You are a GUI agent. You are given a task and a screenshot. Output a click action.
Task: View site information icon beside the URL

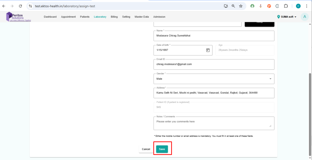tap(30, 6)
